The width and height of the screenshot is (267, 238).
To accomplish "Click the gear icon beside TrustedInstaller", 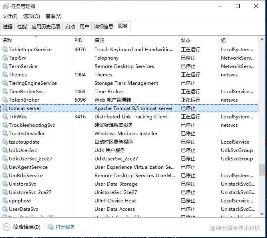I will click(5, 133).
